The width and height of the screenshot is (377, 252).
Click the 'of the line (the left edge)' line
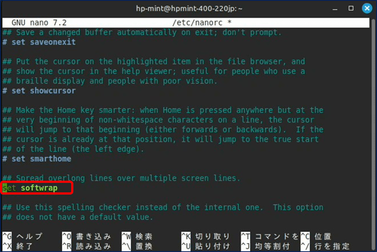point(73,149)
